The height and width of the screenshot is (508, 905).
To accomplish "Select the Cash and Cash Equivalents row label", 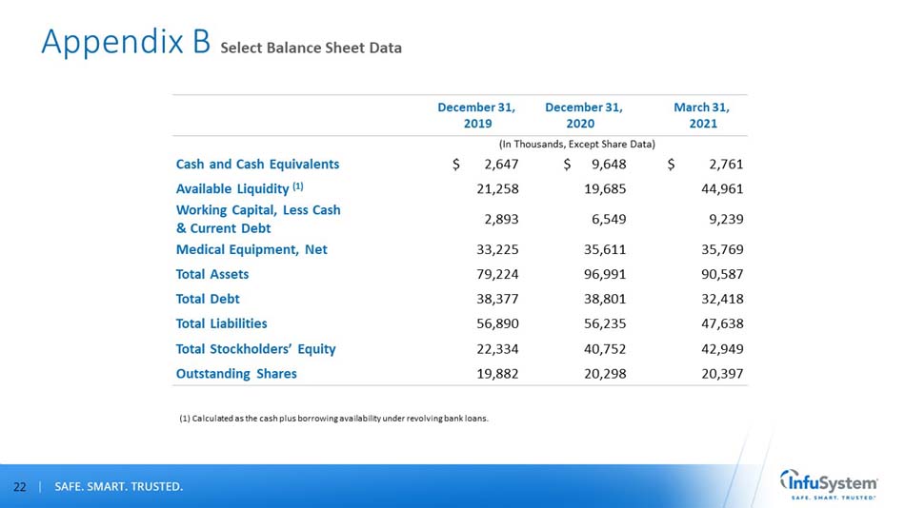I will (x=257, y=164).
